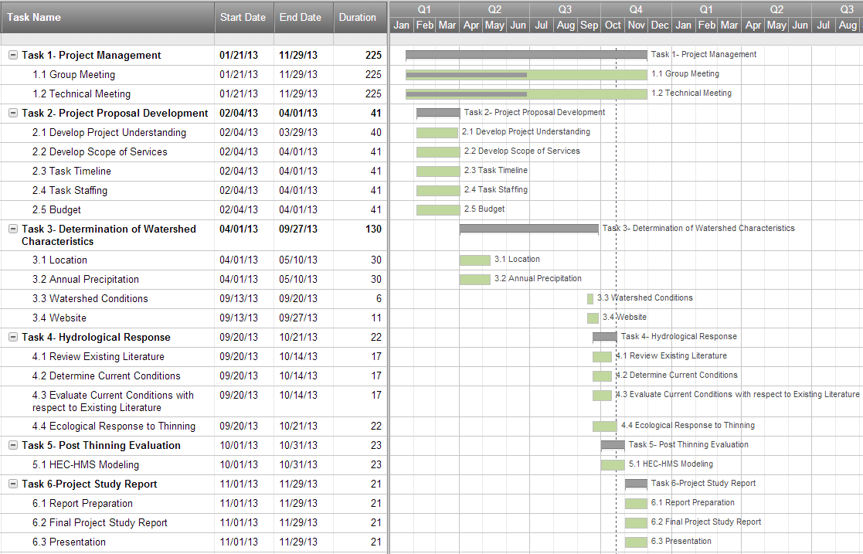The image size is (863, 554).
Task: Select the 1.2 Technical Meeting row
Action: (194, 93)
